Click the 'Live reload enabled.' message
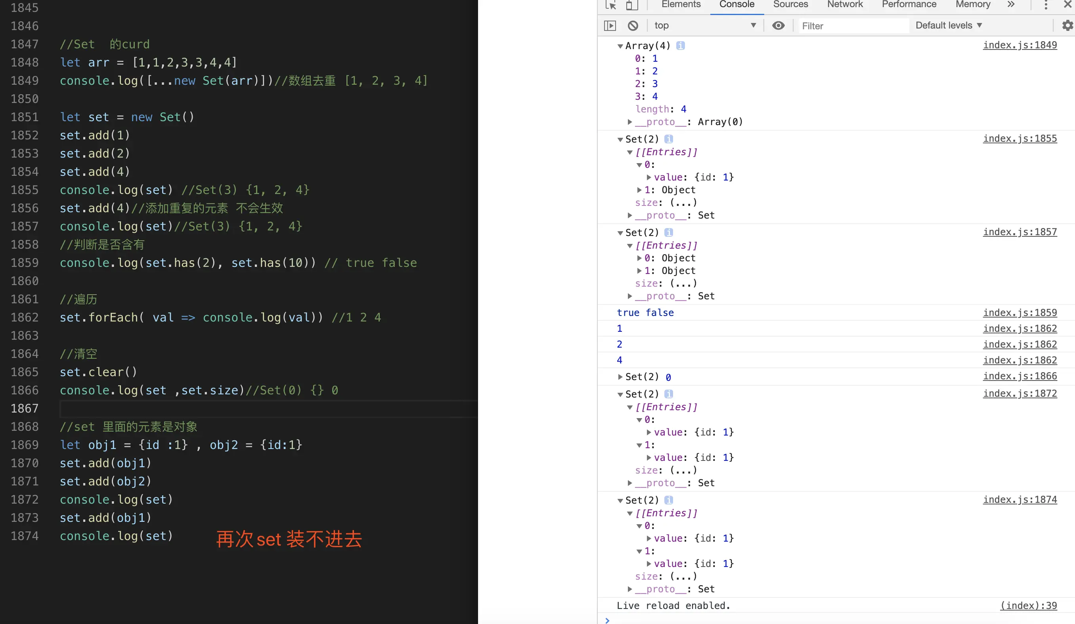 [x=673, y=606]
